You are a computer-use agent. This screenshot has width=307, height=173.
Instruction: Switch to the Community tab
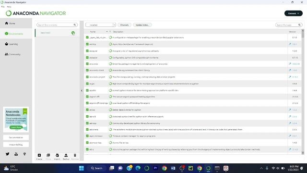[x=16, y=54]
